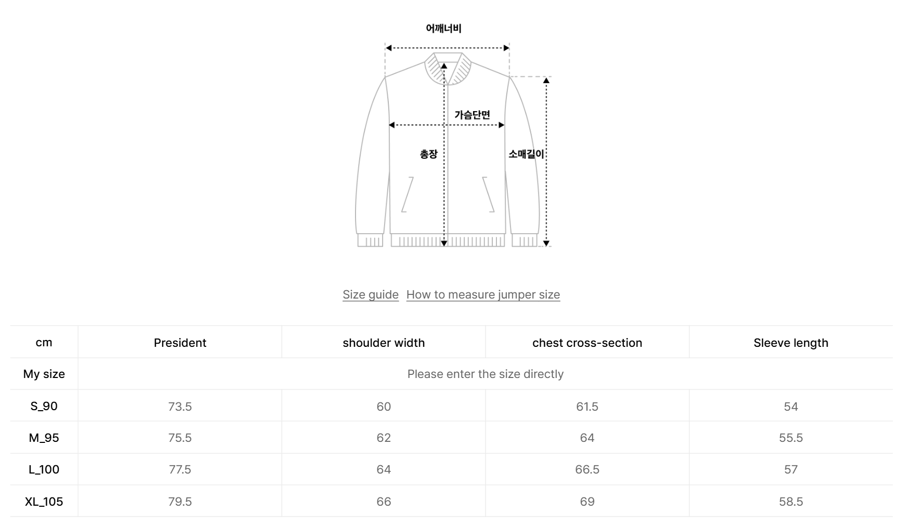Screen dimensions: 906x527
Task: Open the Size guide link
Action: [x=370, y=294]
